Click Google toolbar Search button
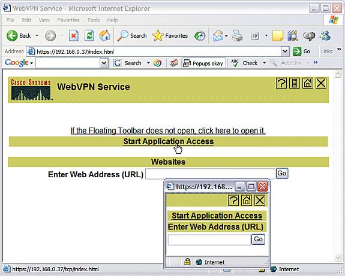 pyautogui.click(x=127, y=63)
